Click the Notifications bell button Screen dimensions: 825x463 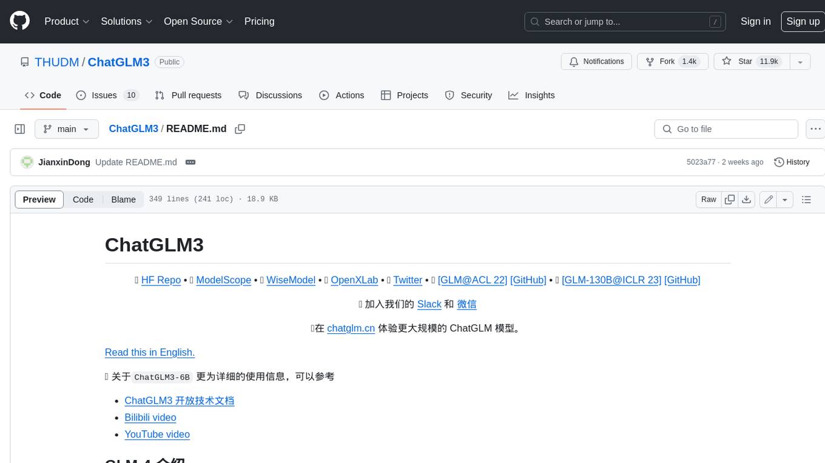pos(597,62)
